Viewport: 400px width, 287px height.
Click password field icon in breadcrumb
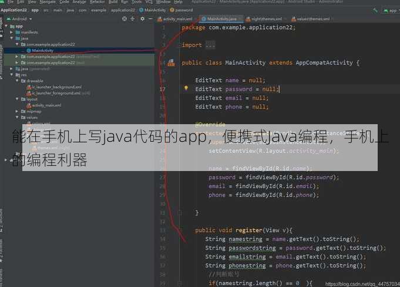coord(172,10)
